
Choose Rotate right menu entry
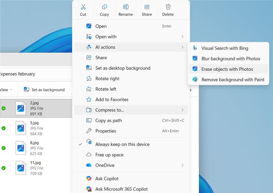131,78
